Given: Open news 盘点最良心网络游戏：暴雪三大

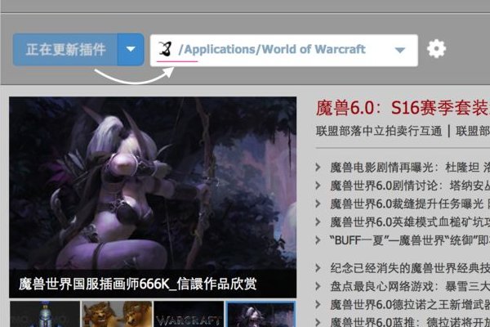Looking at the screenshot, I should click(x=410, y=286).
